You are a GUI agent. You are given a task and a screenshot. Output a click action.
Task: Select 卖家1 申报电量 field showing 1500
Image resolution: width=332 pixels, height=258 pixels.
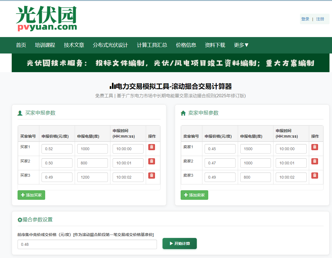click(x=255, y=149)
